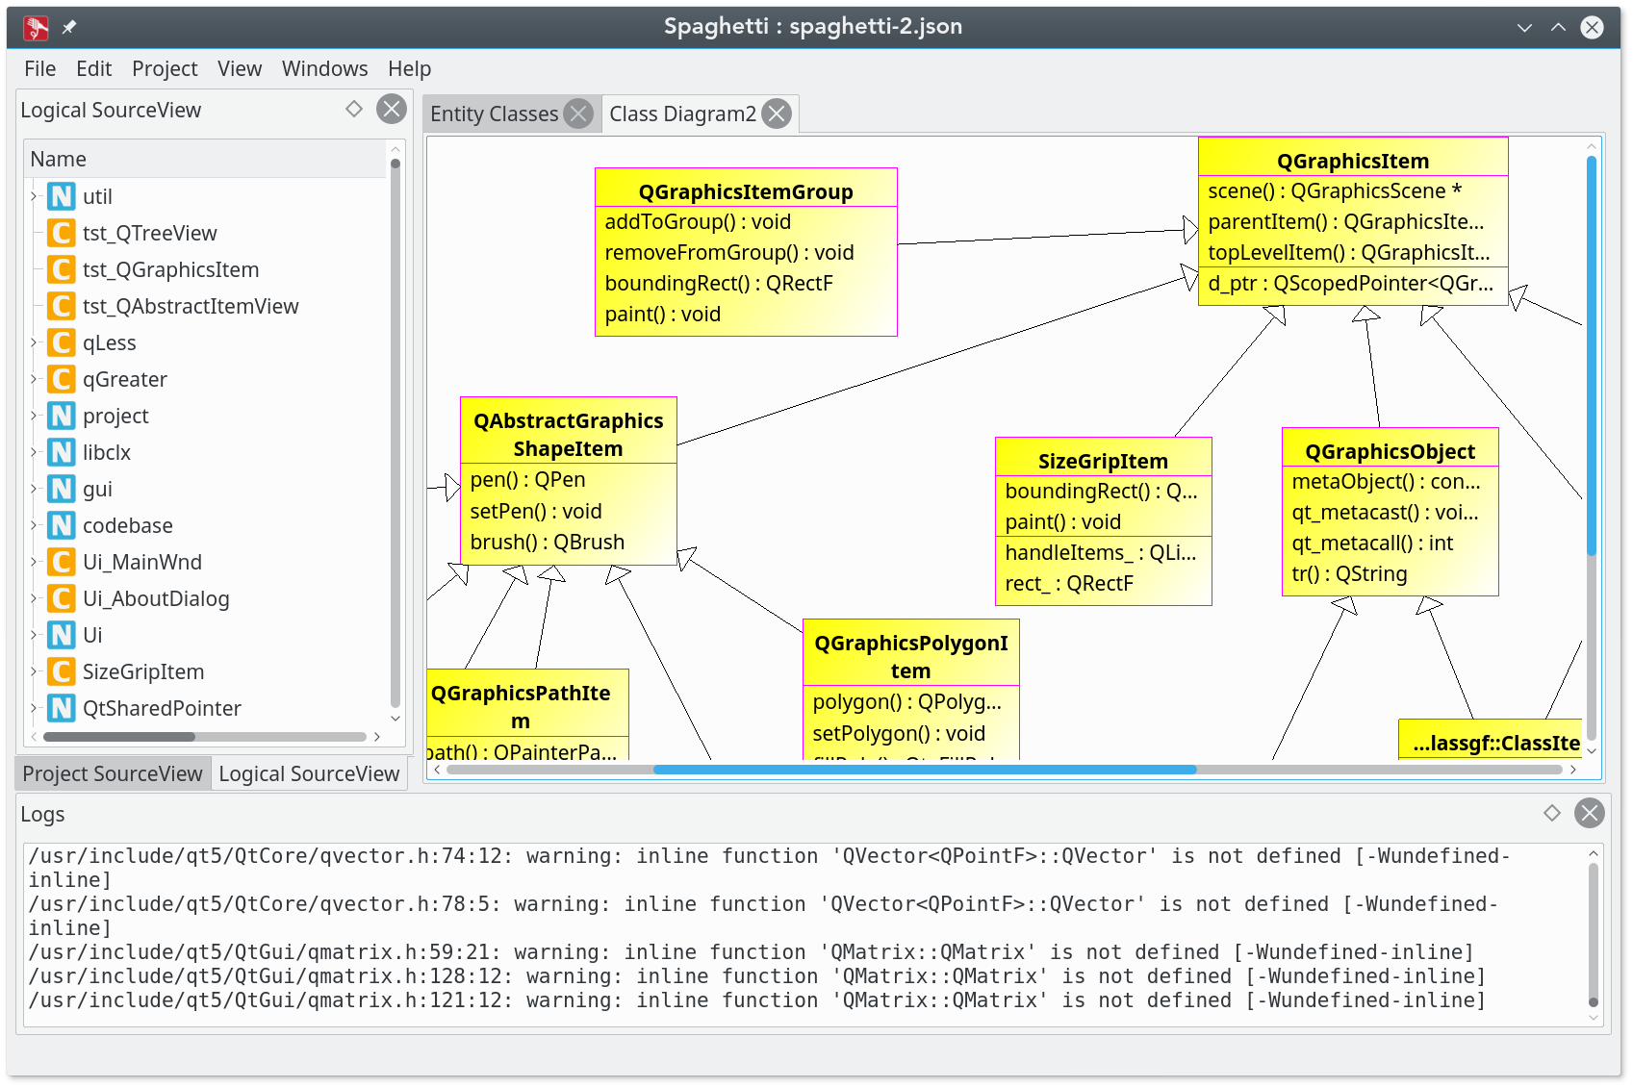Screen dimensions: 1633x1088
Task: Close the Class Diagram2 tab
Action: [x=777, y=114]
